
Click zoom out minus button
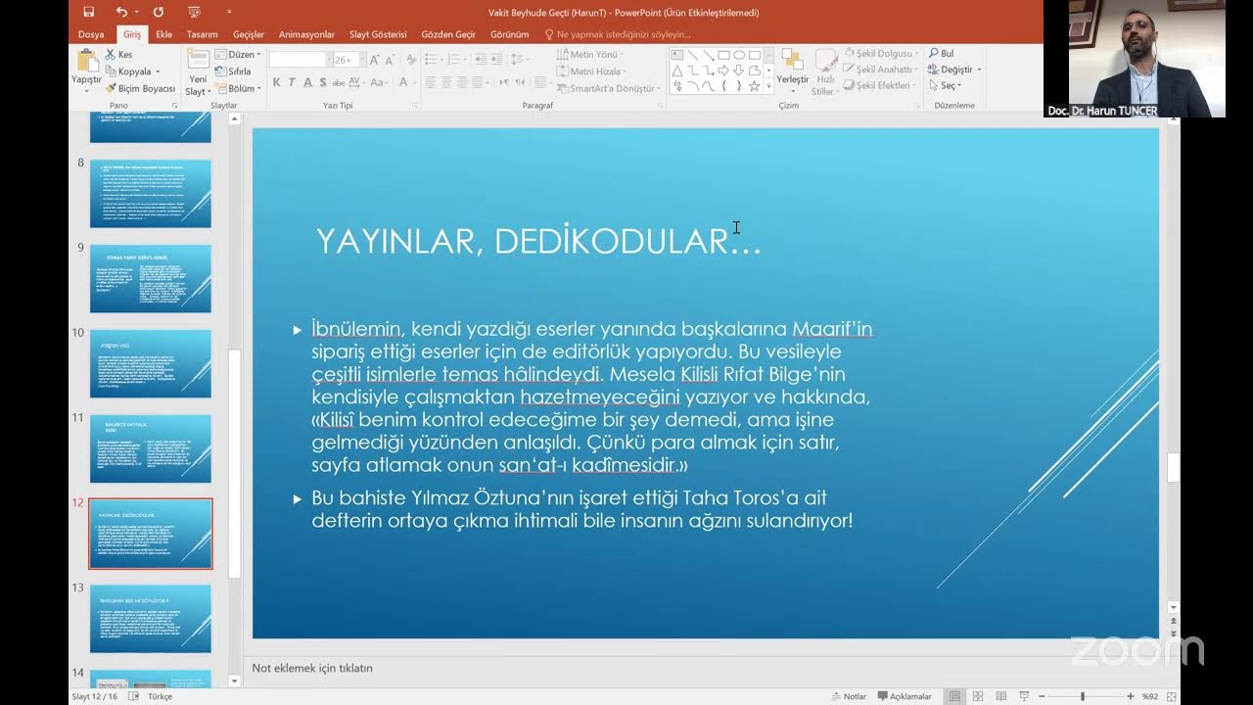point(1040,696)
